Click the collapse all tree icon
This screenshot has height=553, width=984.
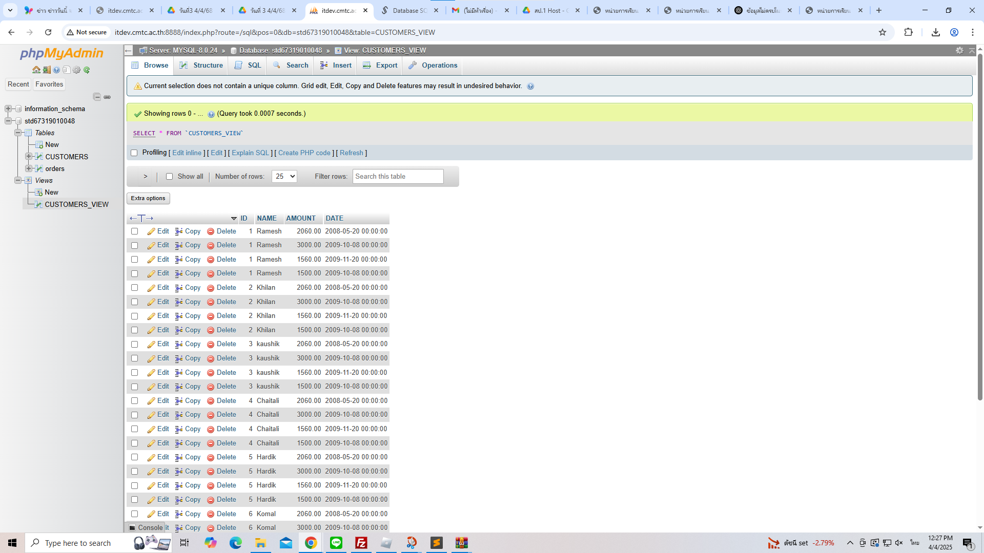97,97
